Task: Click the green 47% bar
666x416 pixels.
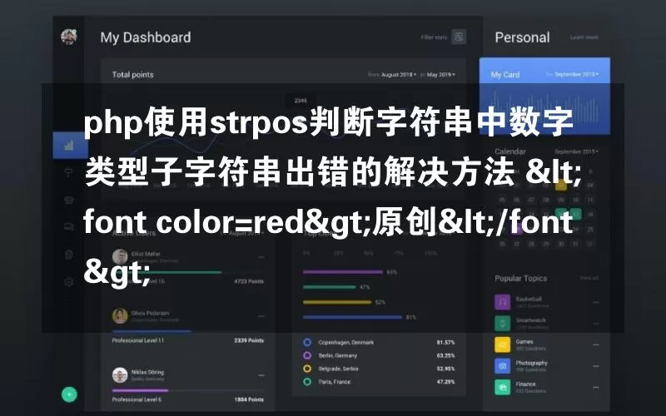Action: (330, 287)
